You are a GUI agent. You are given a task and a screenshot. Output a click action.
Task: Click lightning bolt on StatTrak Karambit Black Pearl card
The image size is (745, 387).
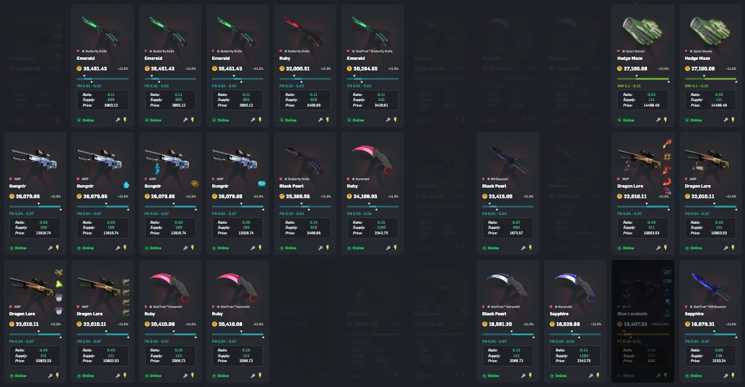click(x=530, y=376)
